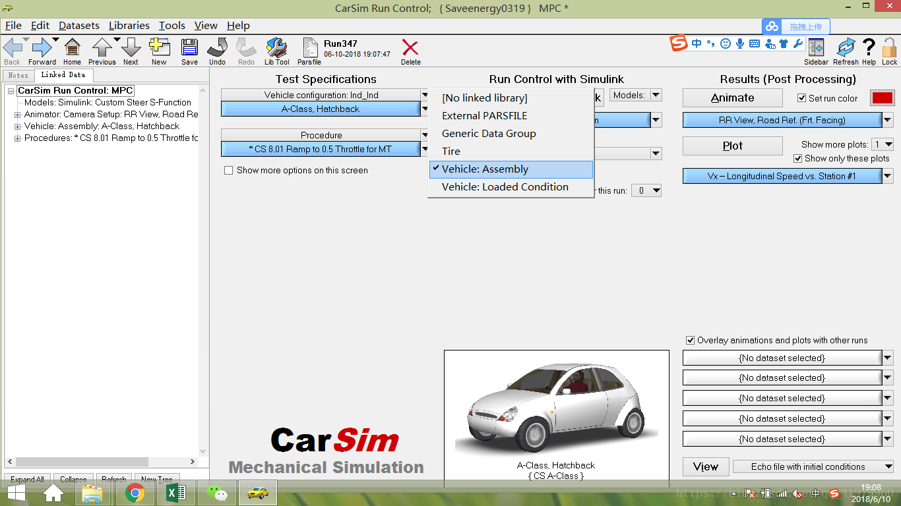Open the File menu
The image size is (901, 506).
13,25
